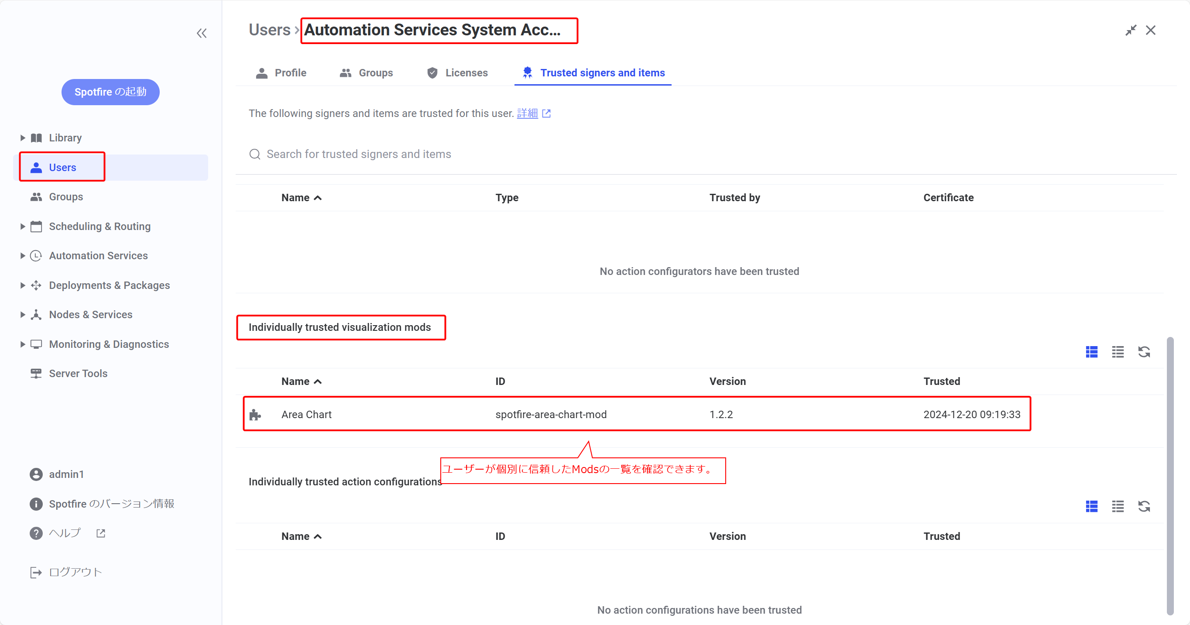
Task: Click the Nodes & Services icon
Action: (x=36, y=315)
